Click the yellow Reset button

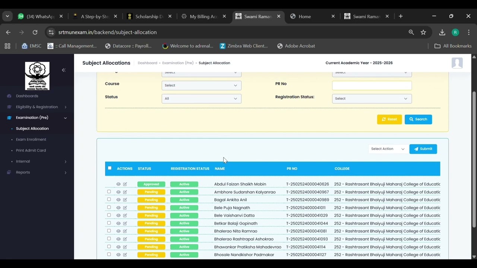[389, 119]
